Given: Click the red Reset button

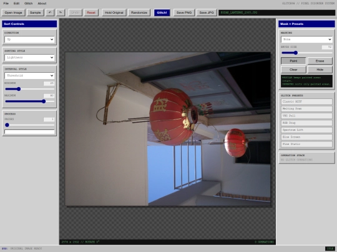Looking at the screenshot, I should pos(91,12).
